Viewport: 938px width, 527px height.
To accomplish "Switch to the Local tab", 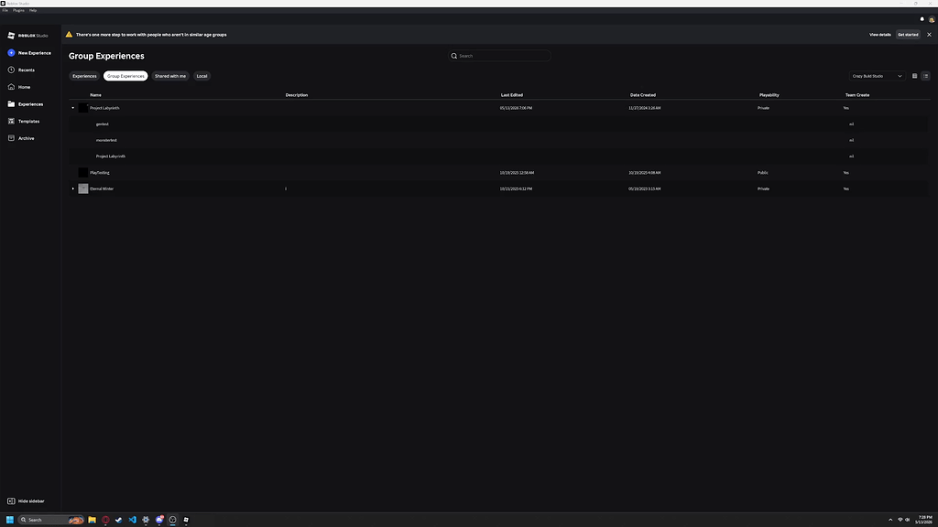I will pyautogui.click(x=202, y=76).
